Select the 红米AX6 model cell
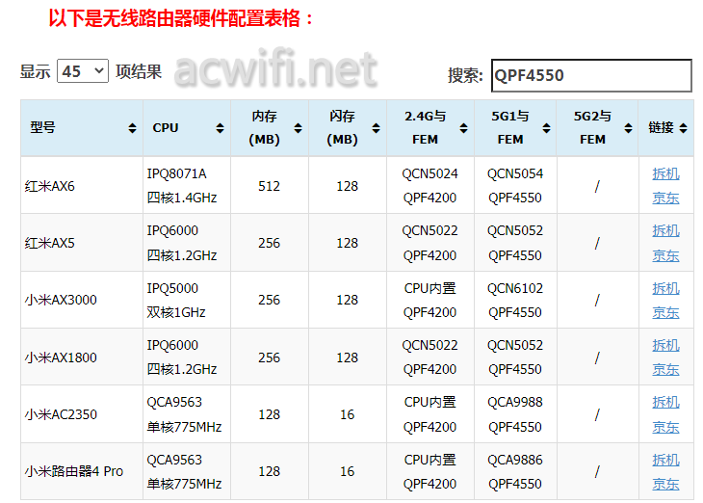Image resolution: width=703 pixels, height=503 pixels. coord(82,185)
